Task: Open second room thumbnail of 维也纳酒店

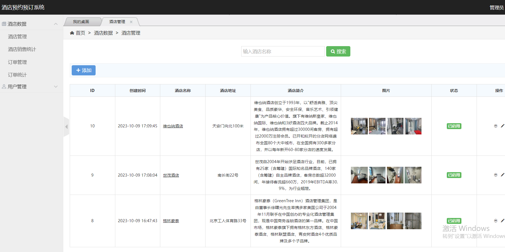Action: (377, 126)
